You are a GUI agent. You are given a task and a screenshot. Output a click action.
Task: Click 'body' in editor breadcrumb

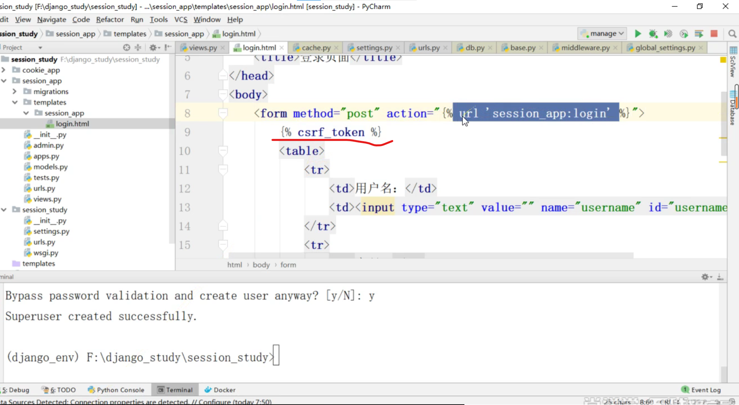(x=261, y=265)
